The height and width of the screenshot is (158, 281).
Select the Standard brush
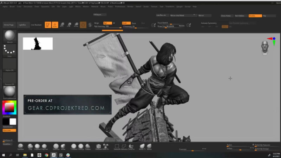(21, 146)
